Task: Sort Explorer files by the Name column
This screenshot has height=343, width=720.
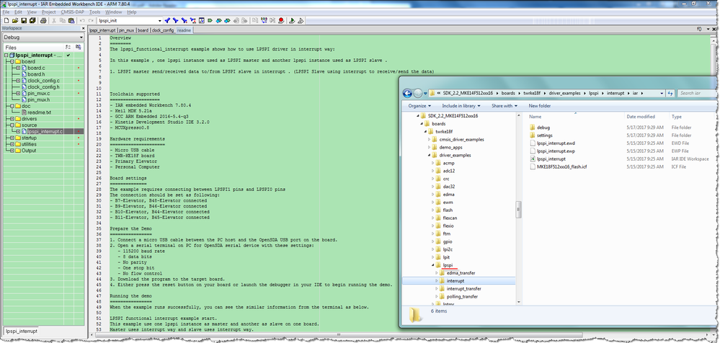Action: click(535, 117)
